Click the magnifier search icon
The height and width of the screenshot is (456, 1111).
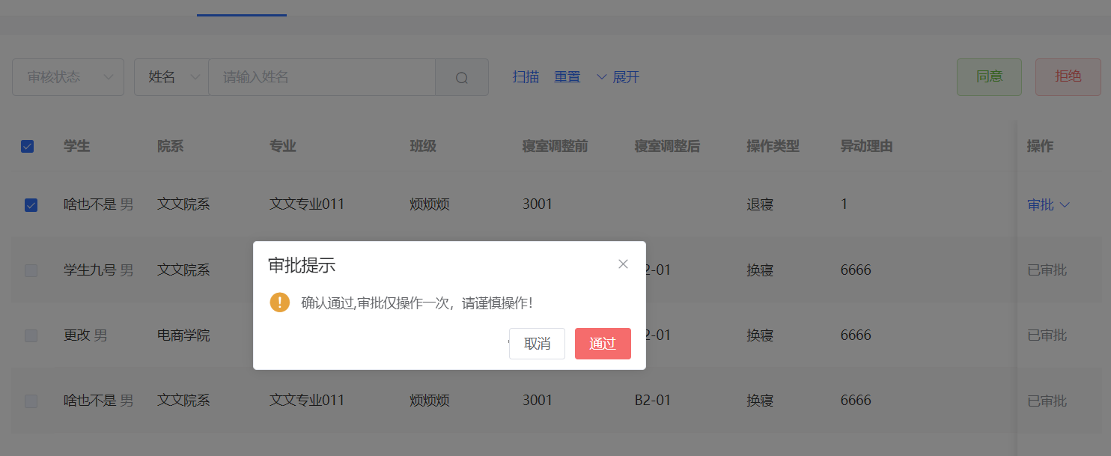click(461, 77)
